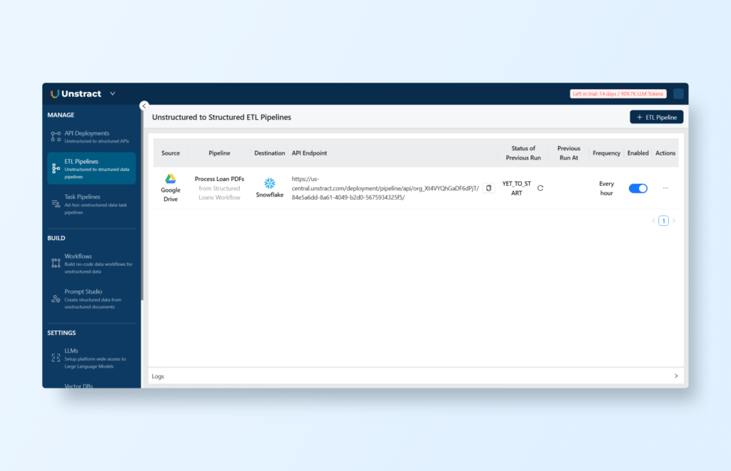Click the Google Drive source icon

171,179
